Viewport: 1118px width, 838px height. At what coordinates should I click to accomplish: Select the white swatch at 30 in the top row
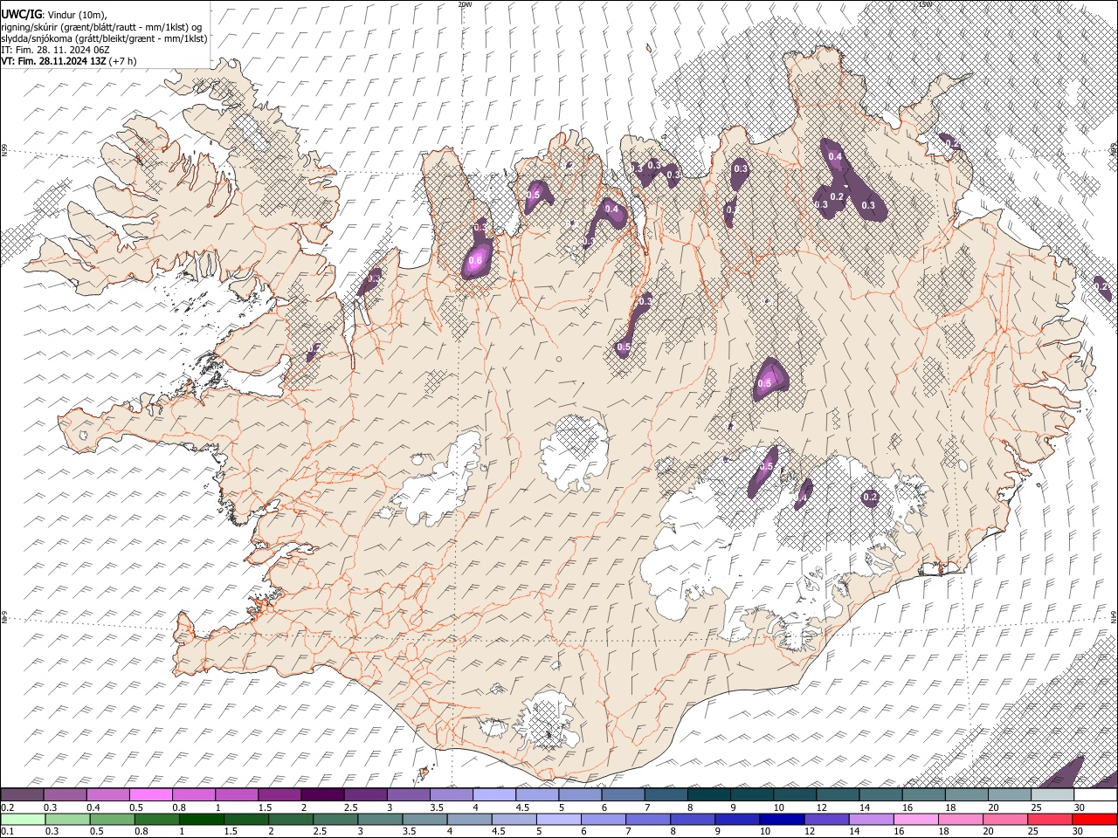pos(1094,795)
